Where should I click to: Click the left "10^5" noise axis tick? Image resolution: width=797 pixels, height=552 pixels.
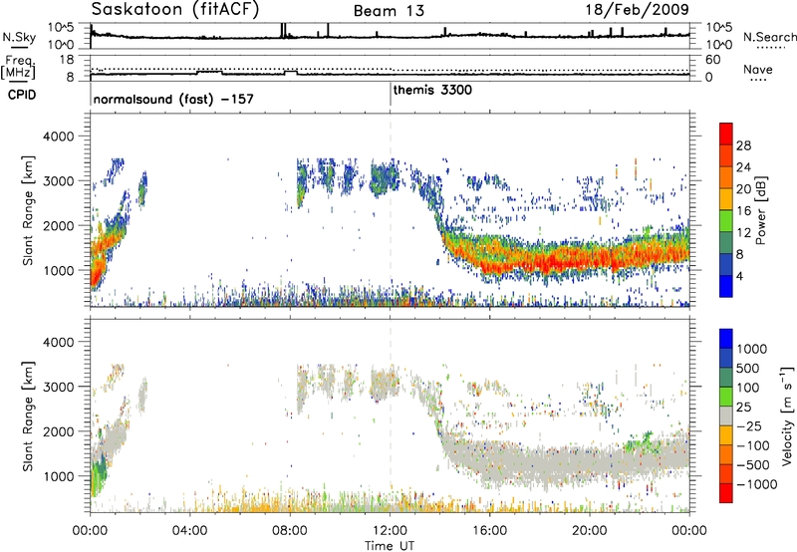pyautogui.click(x=62, y=28)
